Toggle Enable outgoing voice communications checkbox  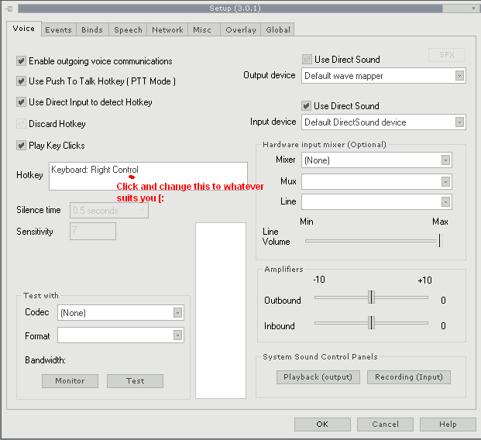22,61
